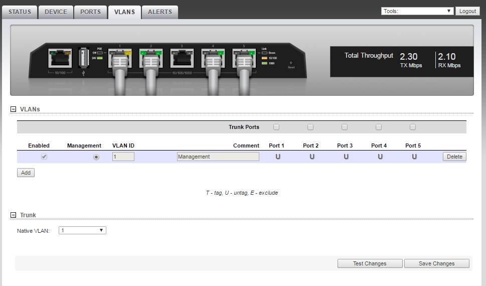
Task: Click the port 2 Ethernet jack on device image
Action: [151, 58]
